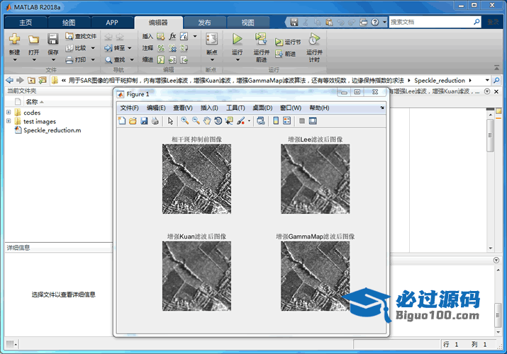Expand the codes folder tree node

pyautogui.click(x=9, y=113)
